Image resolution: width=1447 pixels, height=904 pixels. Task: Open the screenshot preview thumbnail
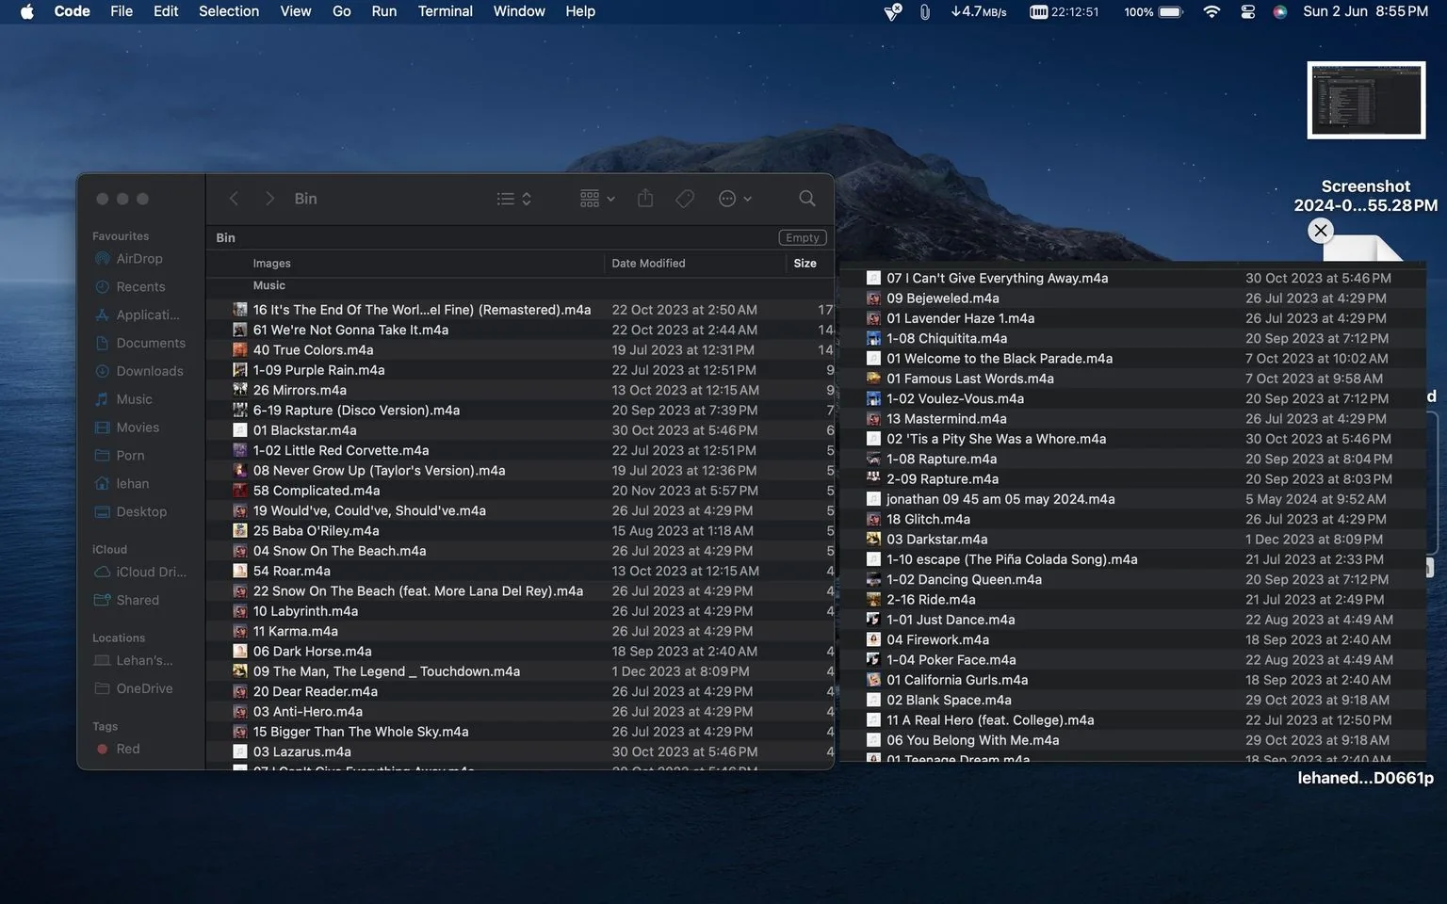coord(1366,100)
